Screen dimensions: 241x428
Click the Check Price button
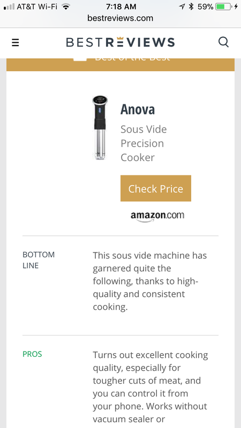click(156, 188)
